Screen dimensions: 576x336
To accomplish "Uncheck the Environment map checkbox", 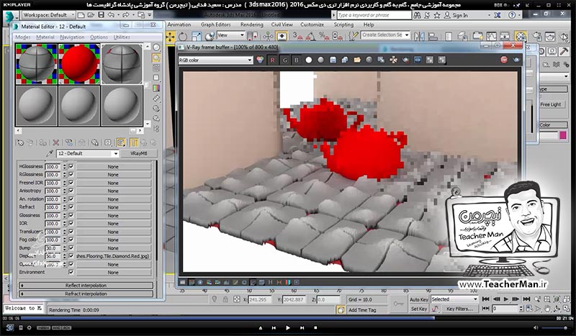I will click(x=71, y=272).
